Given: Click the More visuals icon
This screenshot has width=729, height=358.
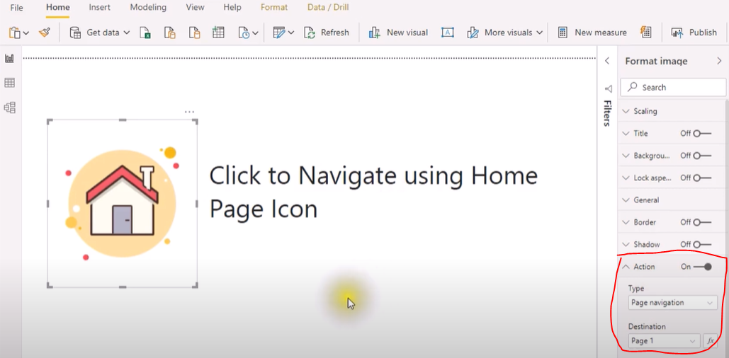Looking at the screenshot, I should [x=473, y=33].
